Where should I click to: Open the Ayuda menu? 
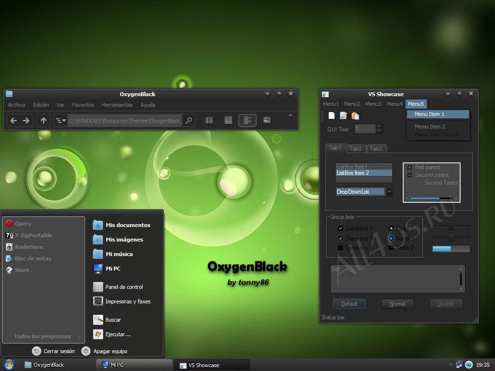[148, 105]
